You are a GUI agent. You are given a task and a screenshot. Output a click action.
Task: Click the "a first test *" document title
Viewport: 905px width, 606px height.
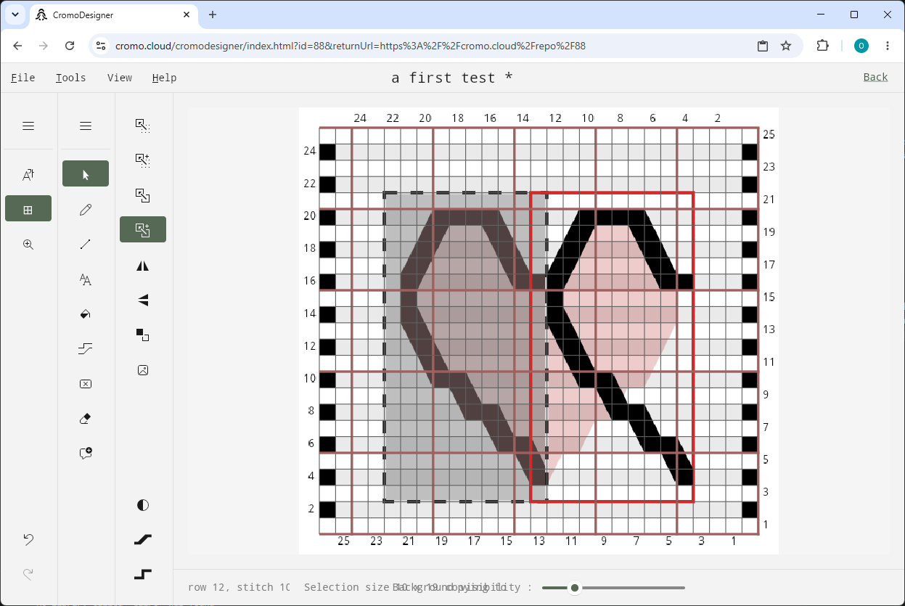452,78
